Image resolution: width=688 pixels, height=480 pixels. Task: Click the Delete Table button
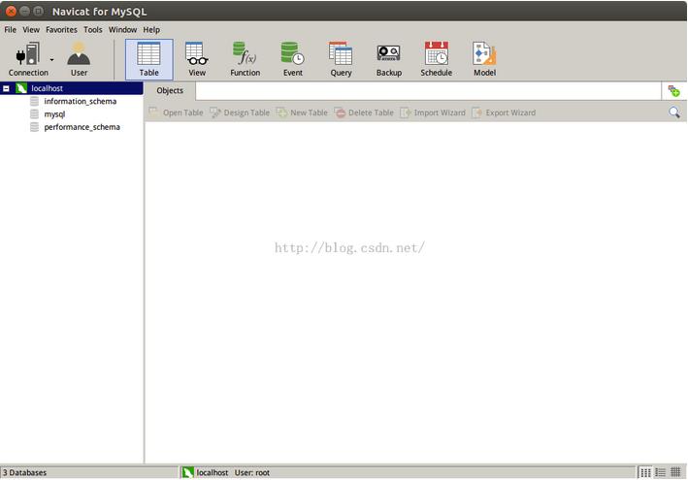click(364, 112)
